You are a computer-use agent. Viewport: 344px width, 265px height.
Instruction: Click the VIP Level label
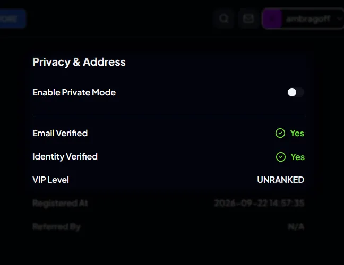(50, 180)
